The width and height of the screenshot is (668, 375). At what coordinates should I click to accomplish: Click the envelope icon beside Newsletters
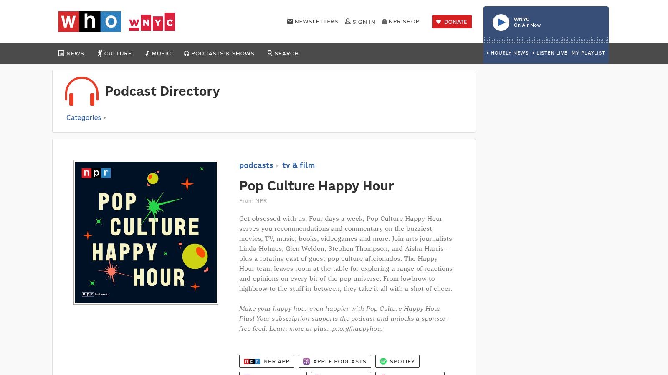pos(290,21)
